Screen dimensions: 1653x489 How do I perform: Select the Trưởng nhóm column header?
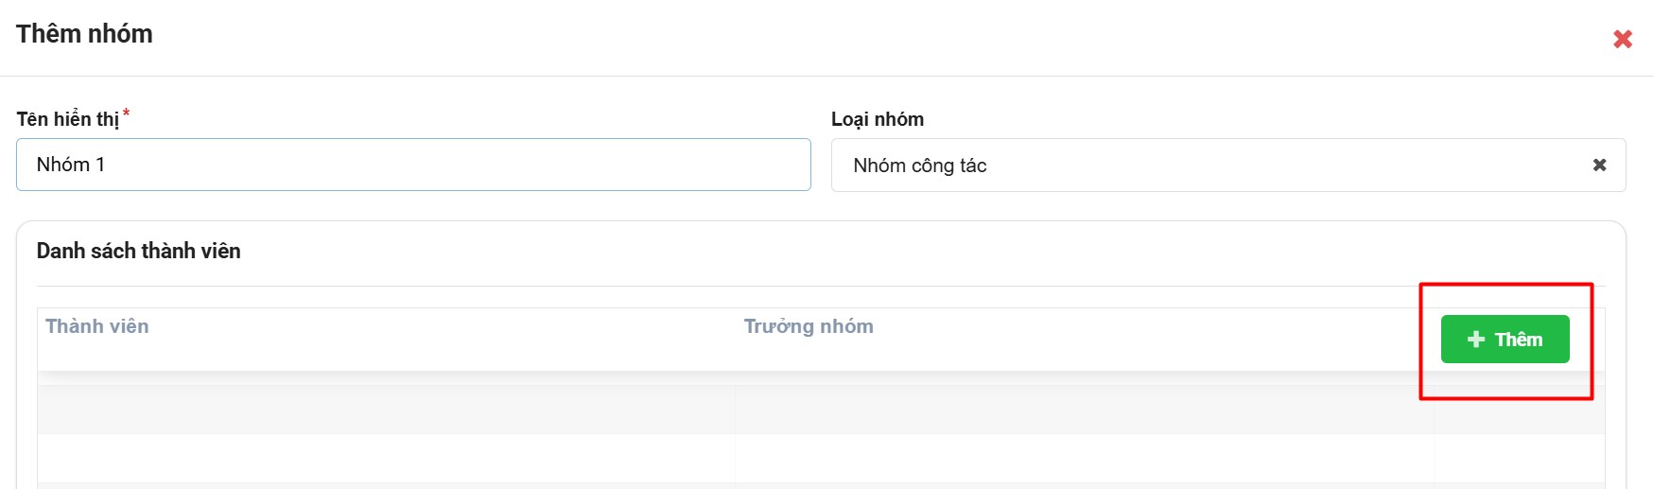(809, 326)
